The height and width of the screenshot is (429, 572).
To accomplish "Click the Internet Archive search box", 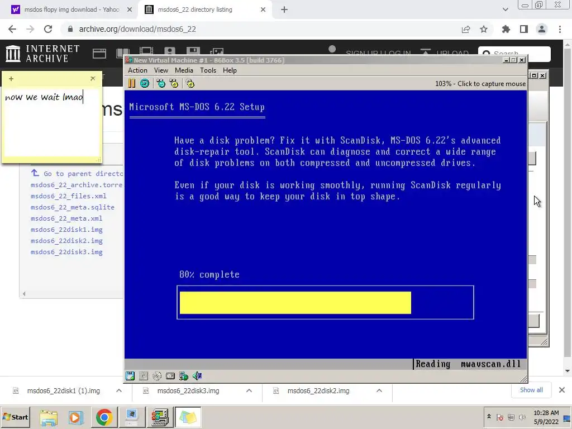I will tap(514, 54).
